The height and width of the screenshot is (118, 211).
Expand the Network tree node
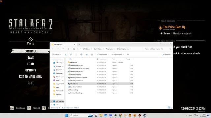pyautogui.click(x=51, y=105)
